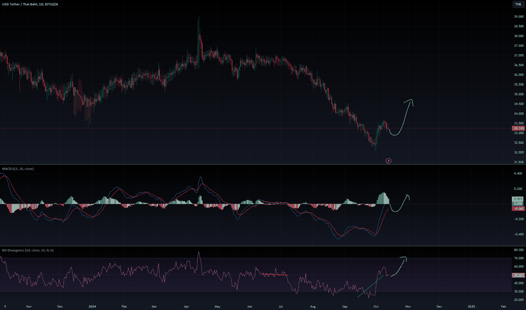Click the Nov label beside Oct on time axis

pyautogui.click(x=408, y=307)
